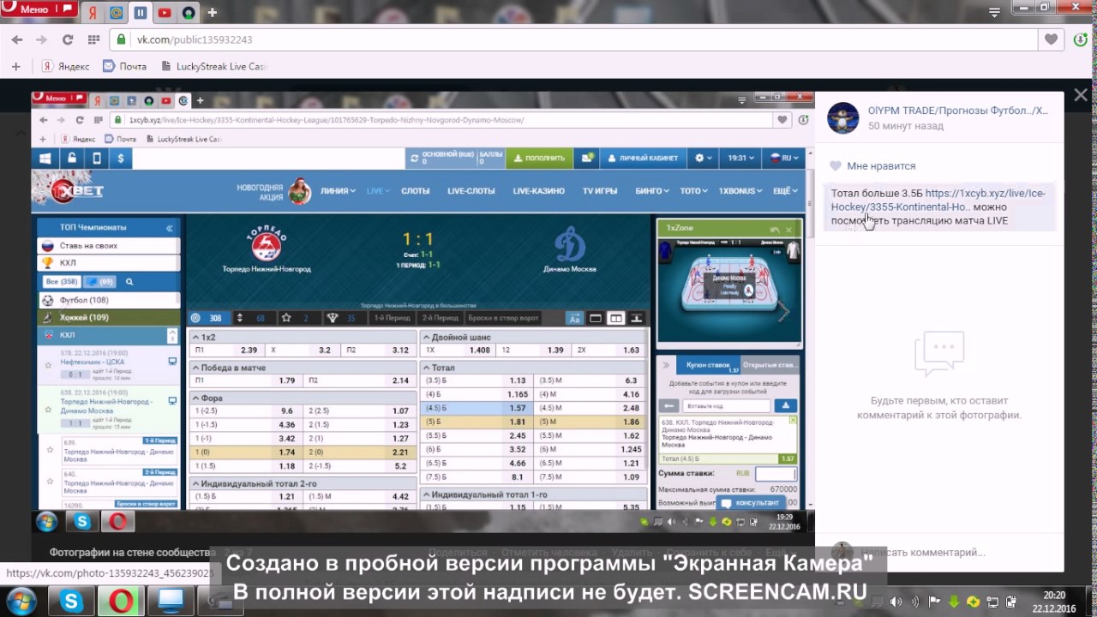Viewport: 1097px width, 617px height.
Task: Bookmark the page with heart icon
Action: coord(1052,39)
